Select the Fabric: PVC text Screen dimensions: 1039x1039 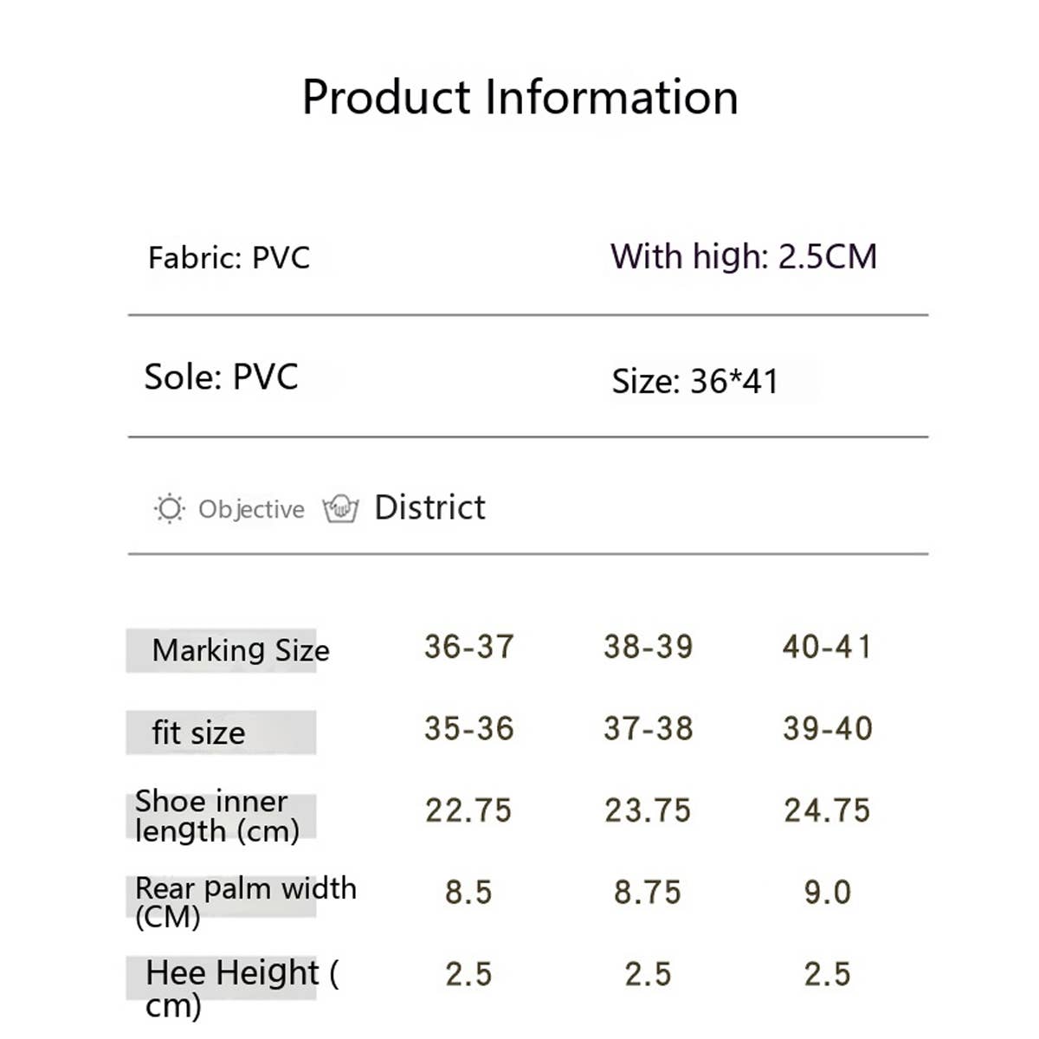tap(229, 258)
